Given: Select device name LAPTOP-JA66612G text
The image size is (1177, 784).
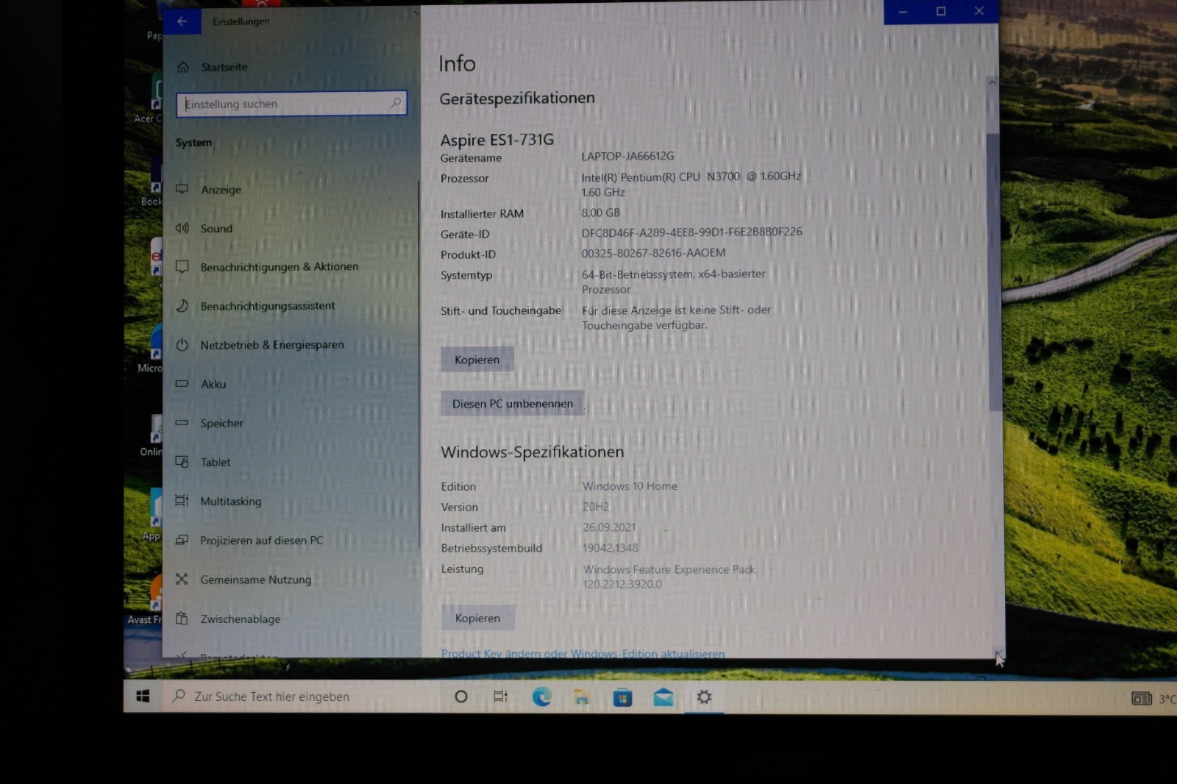Looking at the screenshot, I should point(627,156).
